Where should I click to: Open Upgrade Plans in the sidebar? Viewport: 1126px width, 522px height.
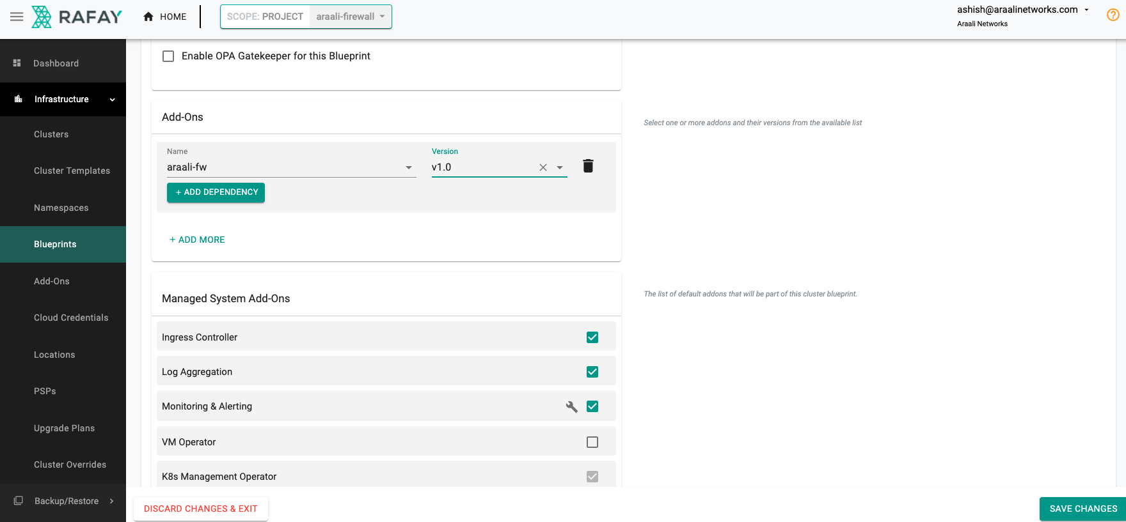coord(63,428)
